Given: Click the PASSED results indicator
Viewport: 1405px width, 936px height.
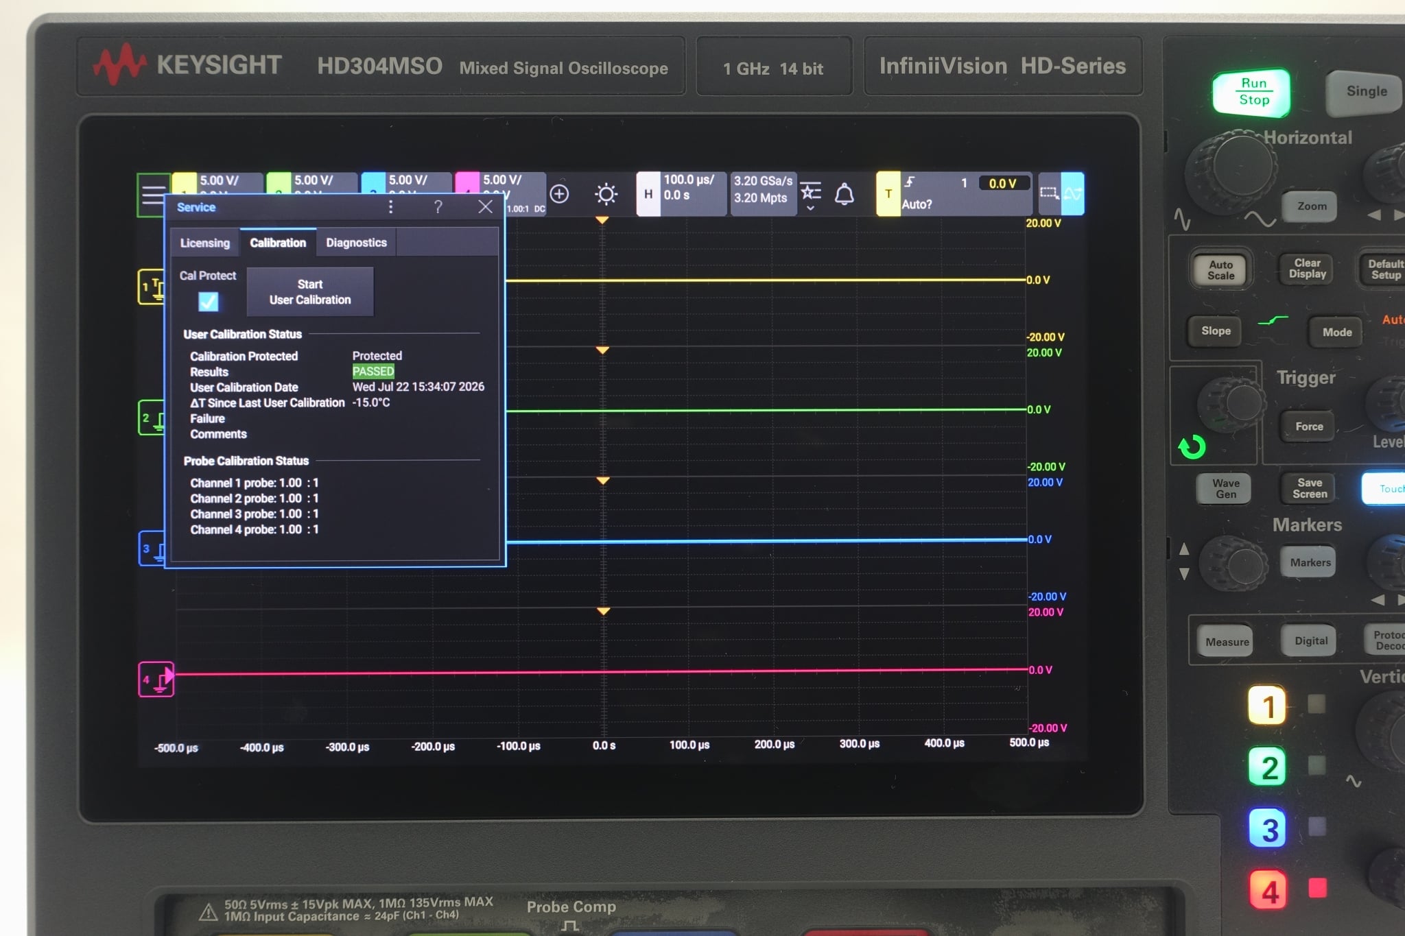Looking at the screenshot, I should point(373,372).
